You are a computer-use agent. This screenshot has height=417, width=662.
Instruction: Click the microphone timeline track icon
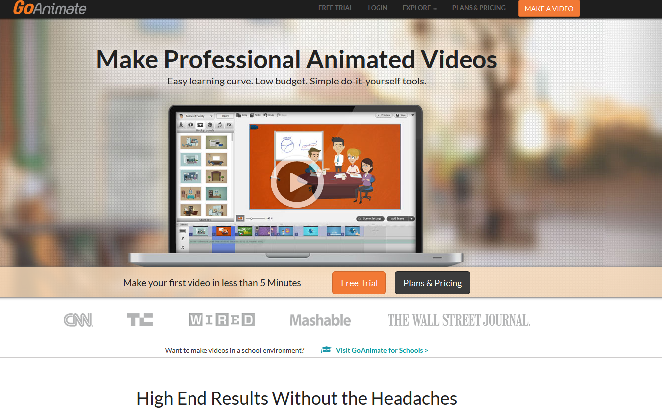coord(182,238)
